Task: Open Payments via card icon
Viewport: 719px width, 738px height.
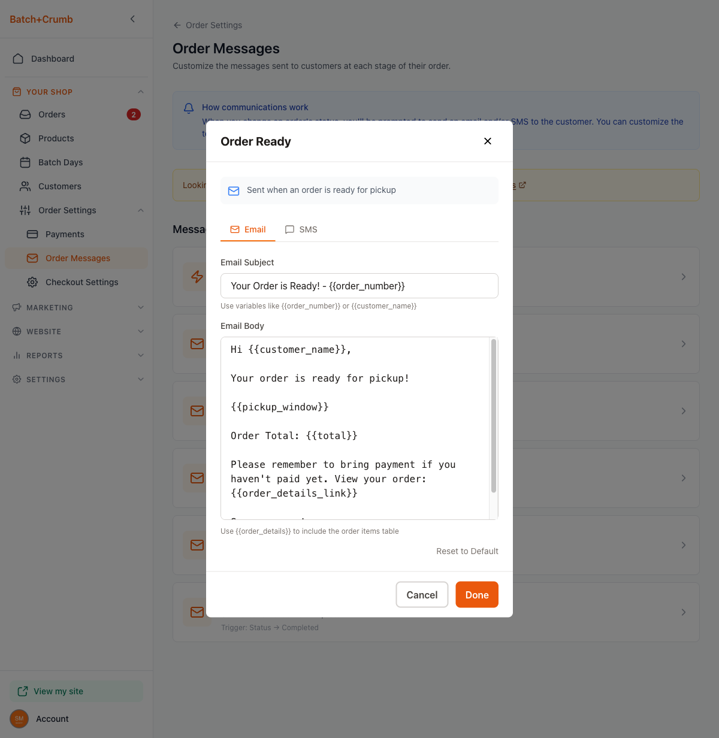Action: pyautogui.click(x=32, y=234)
